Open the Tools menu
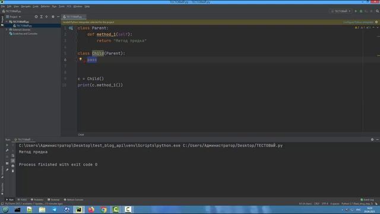This screenshot has width=380, height=214. click(x=62, y=7)
